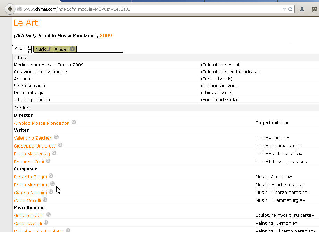
Task: Search icon next to Arnoldo Mosca Mondadori
Action: [x=74, y=122]
